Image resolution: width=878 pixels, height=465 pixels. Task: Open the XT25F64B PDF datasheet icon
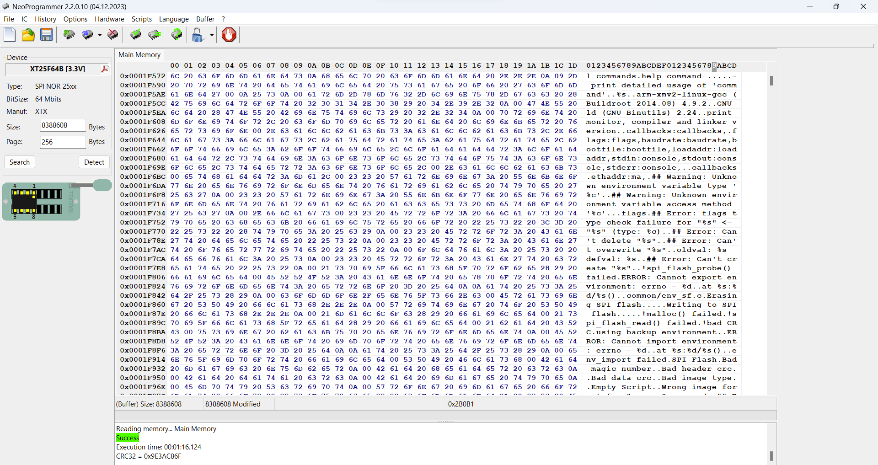pos(105,69)
